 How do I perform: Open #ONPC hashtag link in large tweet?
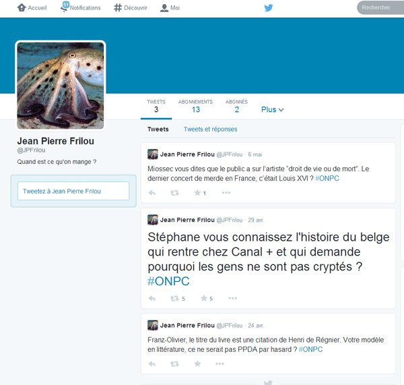point(168,281)
